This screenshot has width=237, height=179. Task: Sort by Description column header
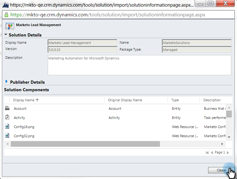point(212,100)
